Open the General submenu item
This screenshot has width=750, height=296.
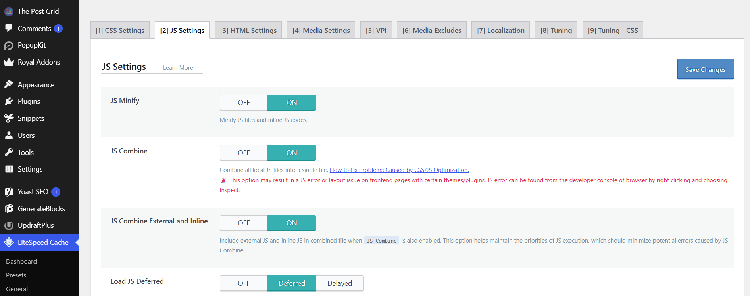tap(17, 289)
